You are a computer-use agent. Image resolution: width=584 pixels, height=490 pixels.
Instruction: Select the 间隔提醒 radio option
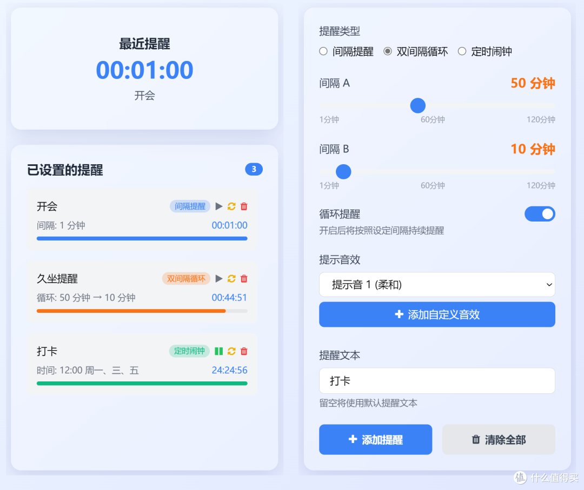pos(323,51)
